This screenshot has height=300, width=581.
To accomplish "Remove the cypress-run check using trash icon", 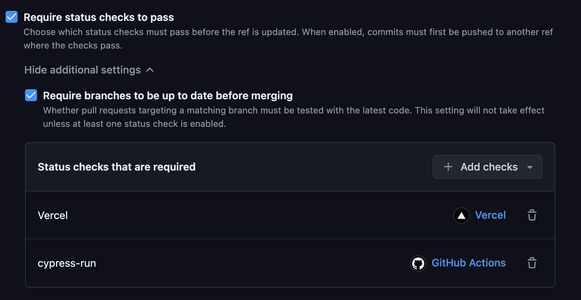I will click(x=532, y=263).
